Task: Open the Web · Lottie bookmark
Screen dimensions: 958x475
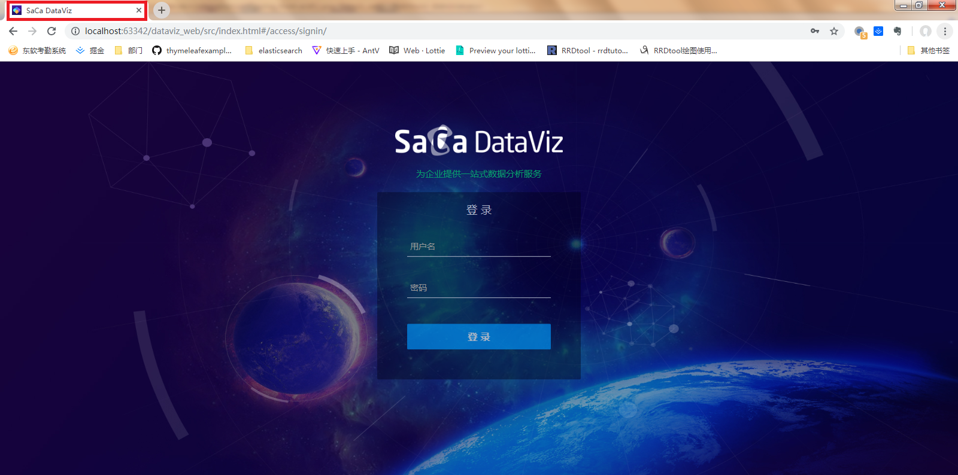Action: [417, 51]
